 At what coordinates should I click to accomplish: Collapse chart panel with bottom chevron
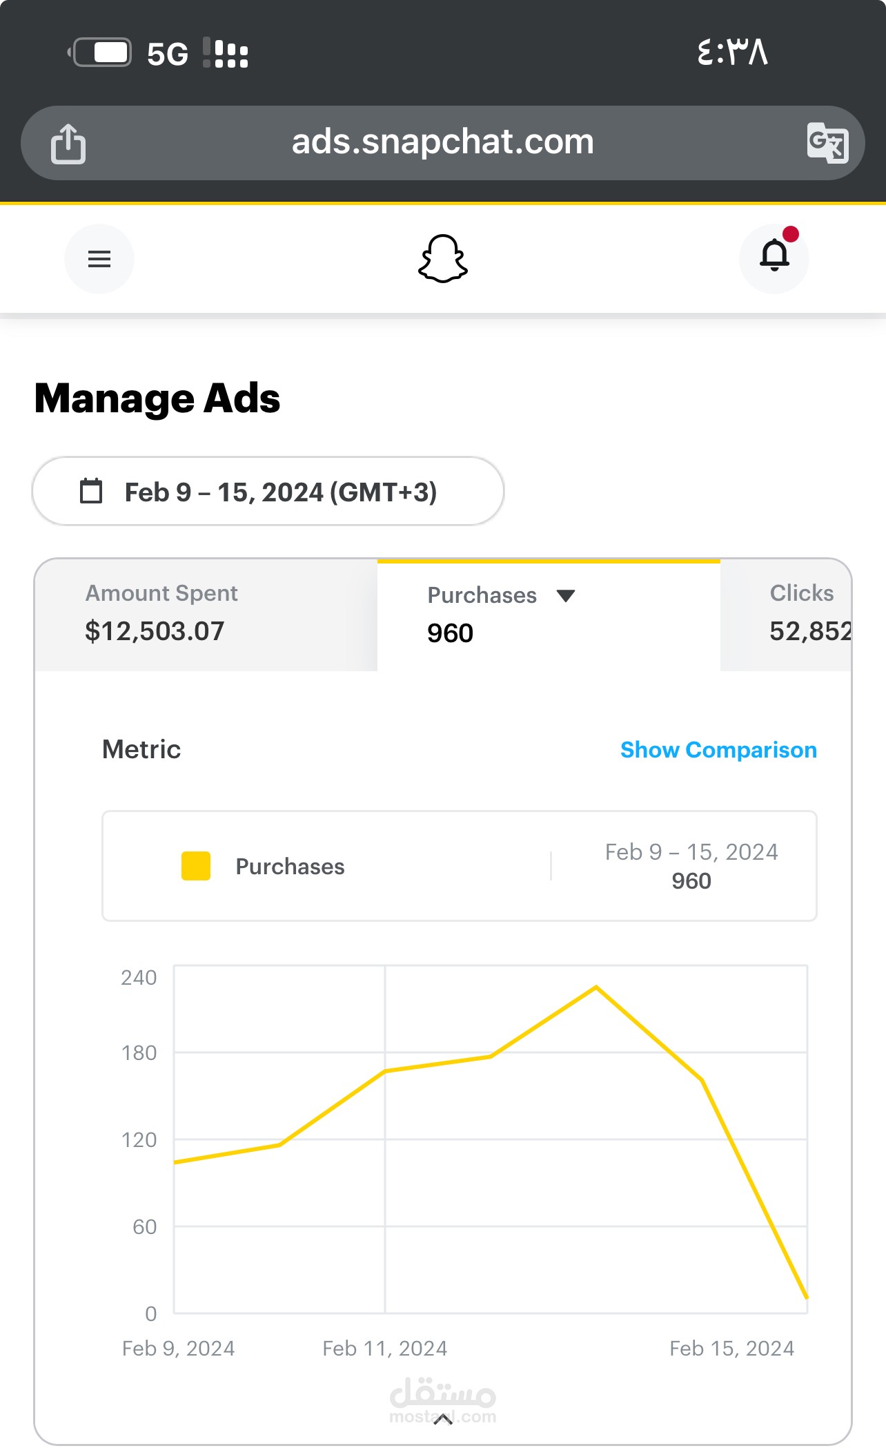443,1419
